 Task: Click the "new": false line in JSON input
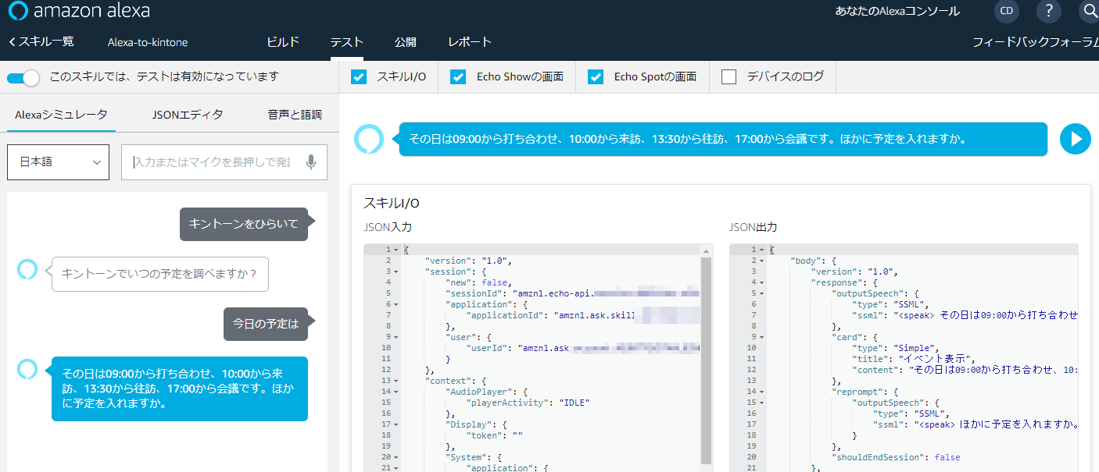pos(478,282)
